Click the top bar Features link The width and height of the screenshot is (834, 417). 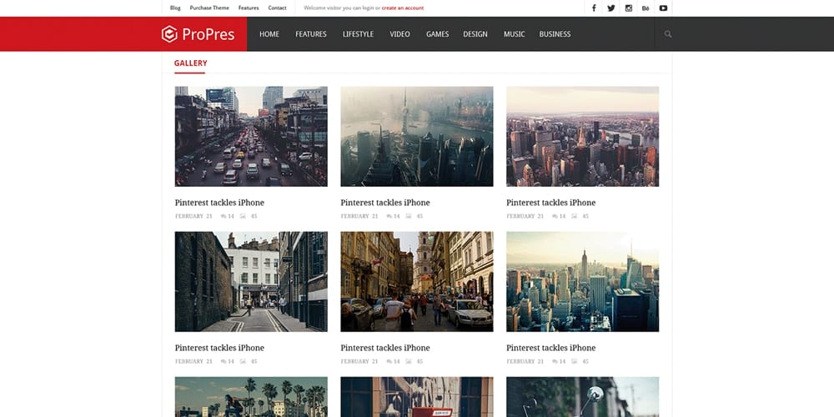[249, 8]
